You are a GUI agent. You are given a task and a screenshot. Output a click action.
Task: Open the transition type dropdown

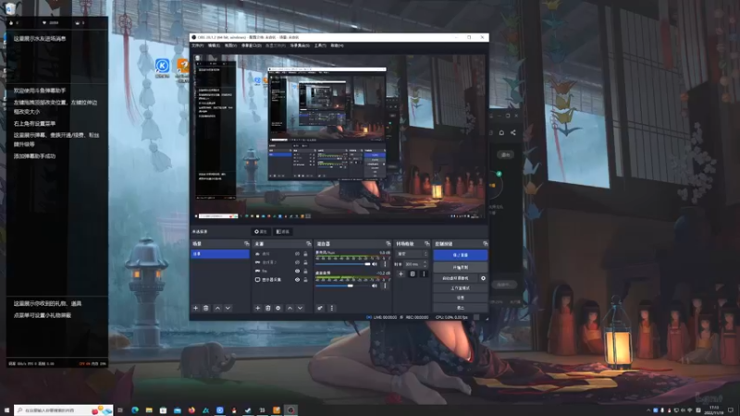coord(412,253)
